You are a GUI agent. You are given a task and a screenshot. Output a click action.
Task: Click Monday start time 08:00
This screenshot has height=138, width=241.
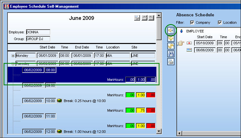65,56
